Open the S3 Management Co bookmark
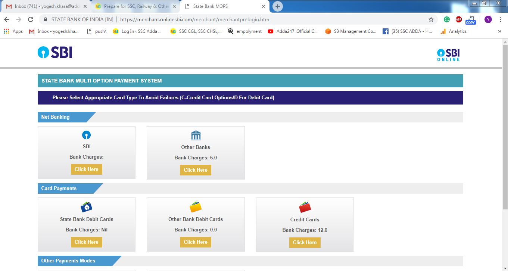The width and height of the screenshot is (508, 271). [351, 31]
